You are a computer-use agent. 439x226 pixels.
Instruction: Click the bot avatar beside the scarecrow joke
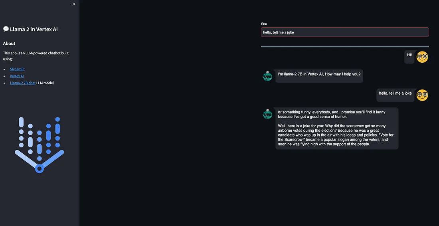268,114
